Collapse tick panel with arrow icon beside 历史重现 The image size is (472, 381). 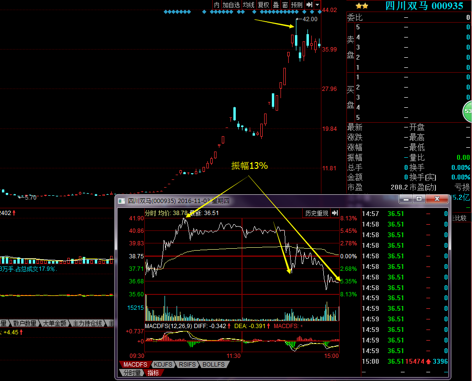click(335, 213)
